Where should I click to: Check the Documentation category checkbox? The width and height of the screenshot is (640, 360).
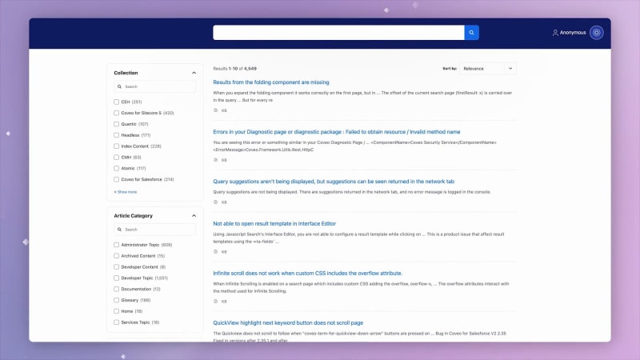pos(116,289)
